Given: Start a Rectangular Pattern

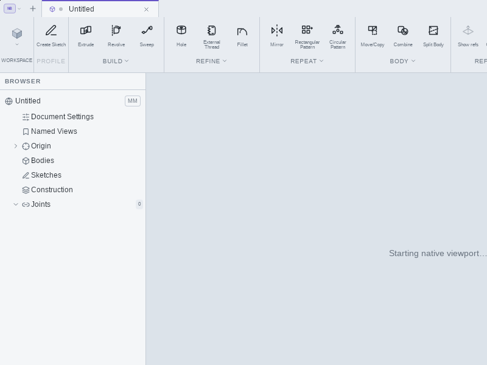Looking at the screenshot, I should [x=307, y=36].
